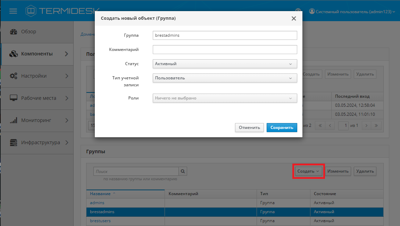
Task: Click the Отменить button
Action: point(249,128)
